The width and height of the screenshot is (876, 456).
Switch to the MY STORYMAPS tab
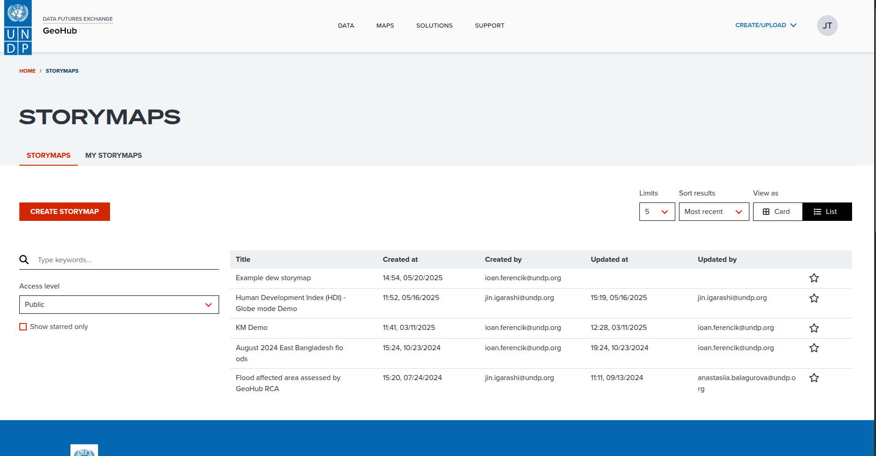(113, 156)
